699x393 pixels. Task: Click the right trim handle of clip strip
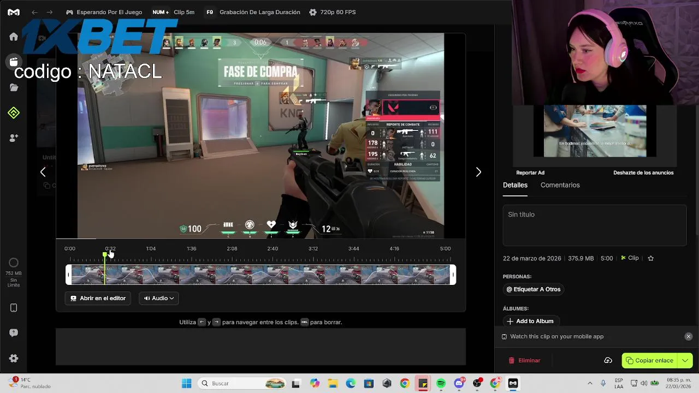tap(453, 275)
